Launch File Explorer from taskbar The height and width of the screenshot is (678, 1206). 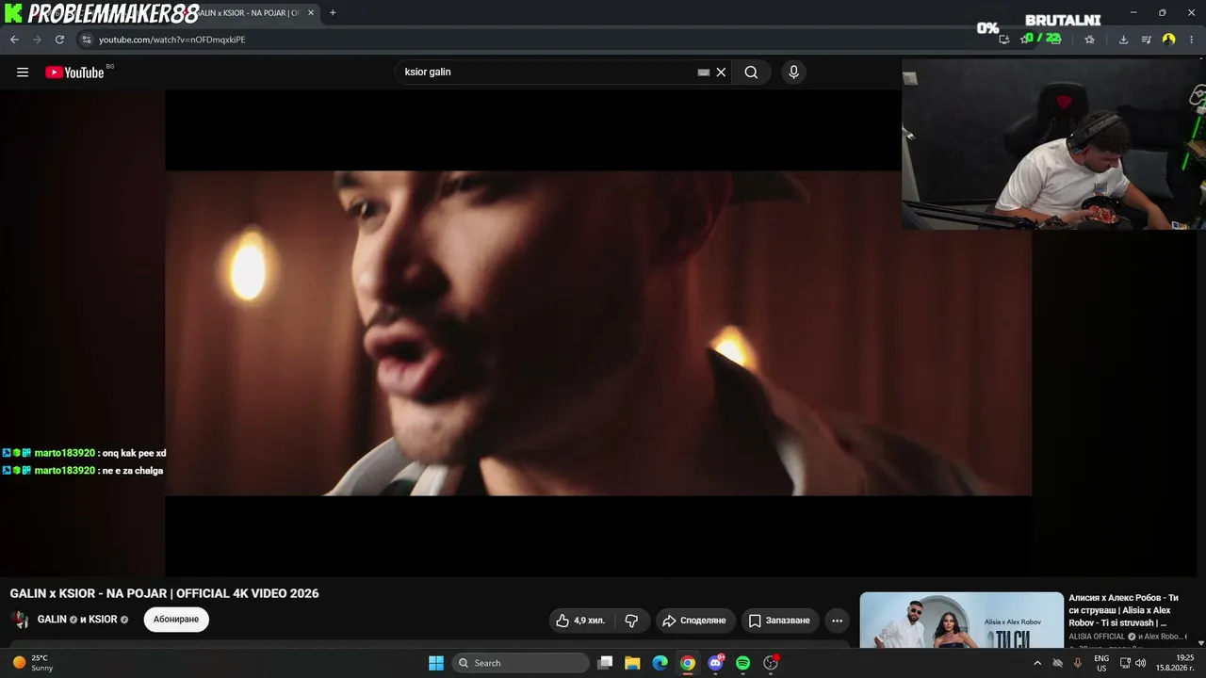click(632, 663)
